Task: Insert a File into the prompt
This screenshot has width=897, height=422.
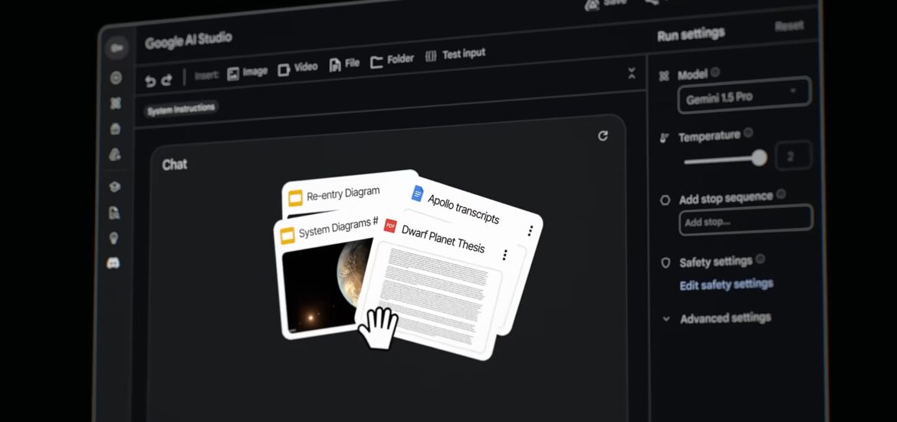Action: (344, 64)
